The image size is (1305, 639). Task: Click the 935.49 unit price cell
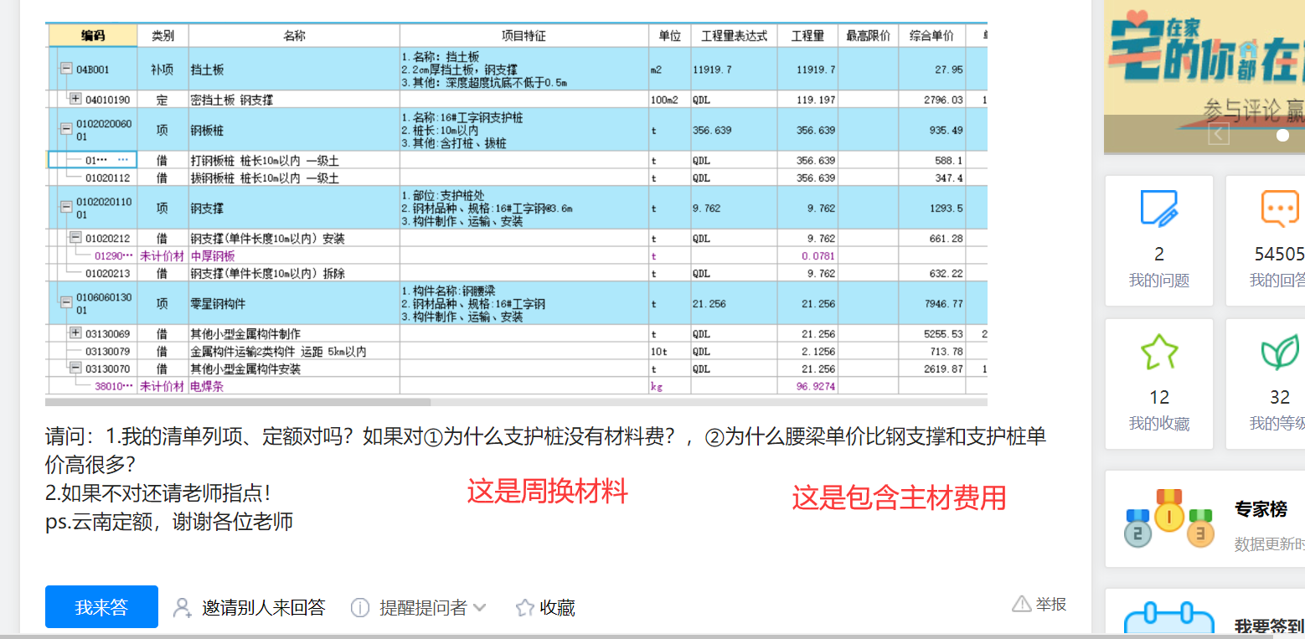pos(931,130)
